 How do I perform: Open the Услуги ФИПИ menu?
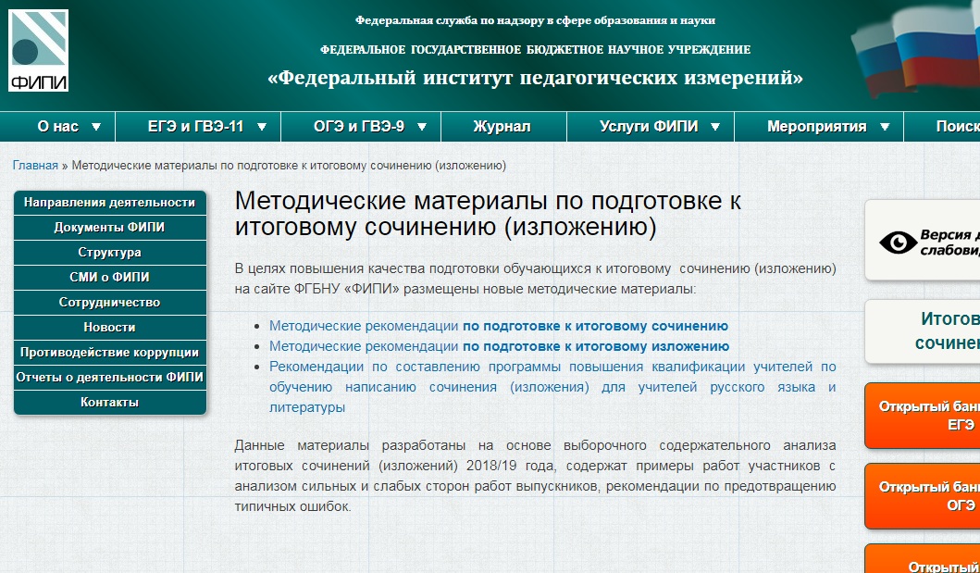[649, 127]
